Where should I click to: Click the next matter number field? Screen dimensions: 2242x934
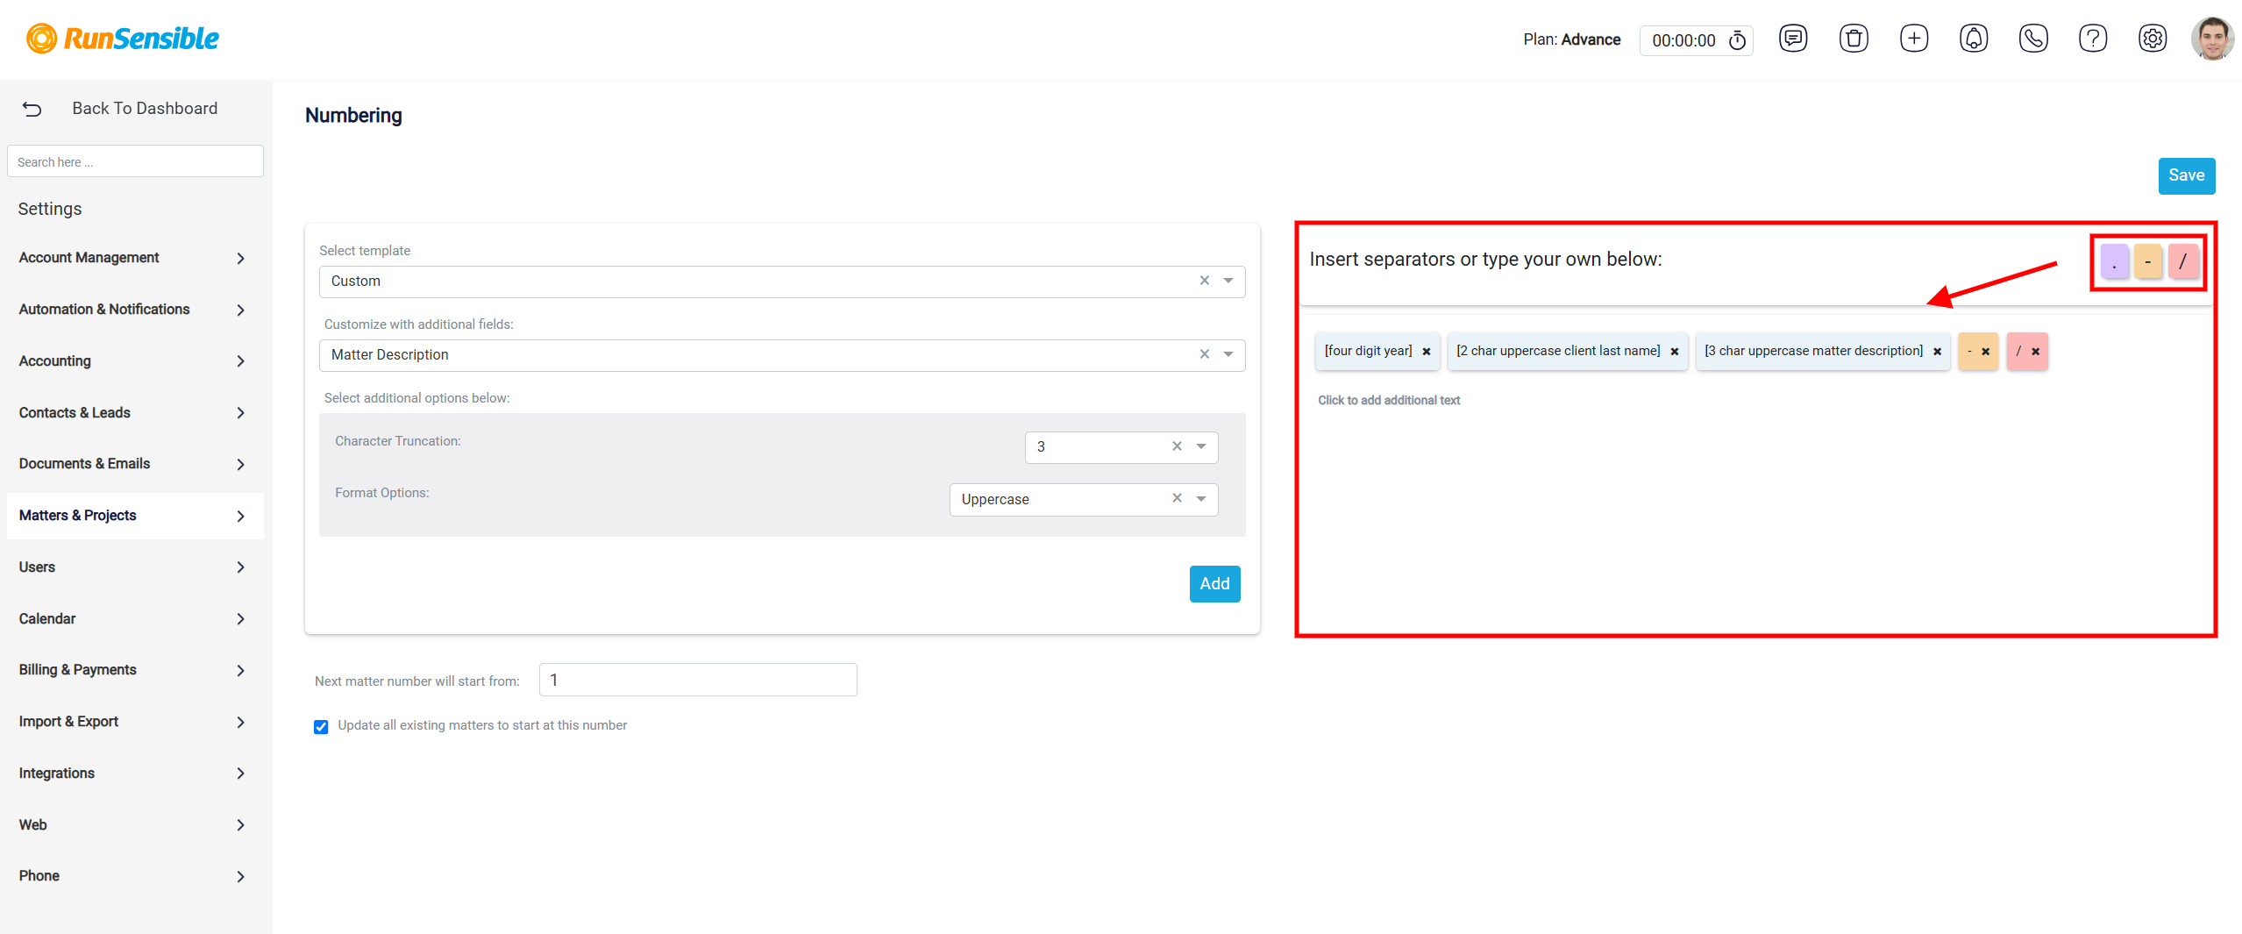[x=698, y=680]
